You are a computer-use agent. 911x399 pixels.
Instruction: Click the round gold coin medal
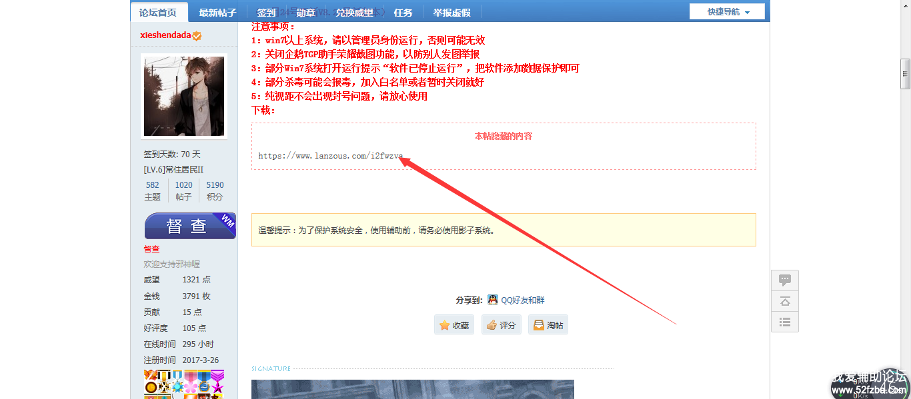(151, 381)
